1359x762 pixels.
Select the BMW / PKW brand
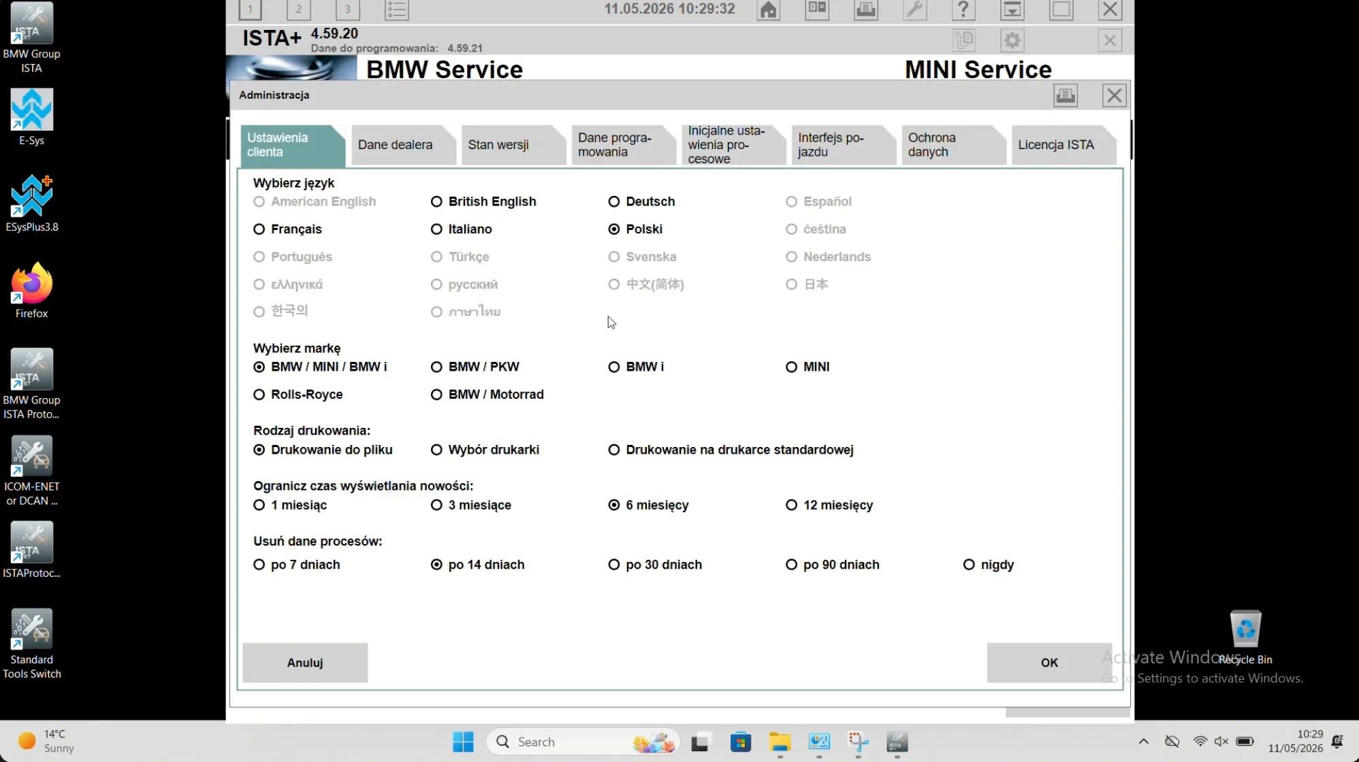(x=475, y=367)
